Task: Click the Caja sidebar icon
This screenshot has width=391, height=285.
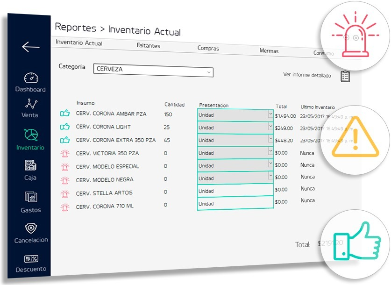Action: click(x=30, y=168)
